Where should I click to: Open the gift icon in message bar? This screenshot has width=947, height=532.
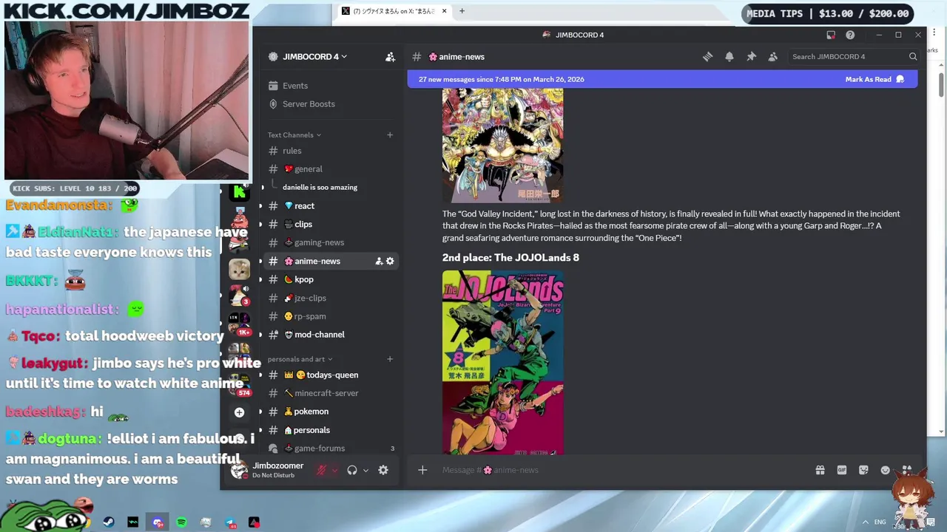(820, 470)
